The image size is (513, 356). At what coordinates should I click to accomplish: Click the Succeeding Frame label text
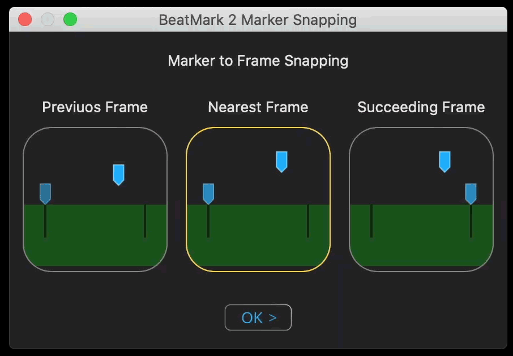click(x=421, y=107)
